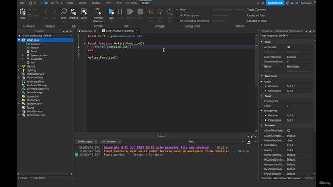The height and width of the screenshot is (187, 333).
Task: Click the blue play icon in title bar
Action: coord(47,3)
